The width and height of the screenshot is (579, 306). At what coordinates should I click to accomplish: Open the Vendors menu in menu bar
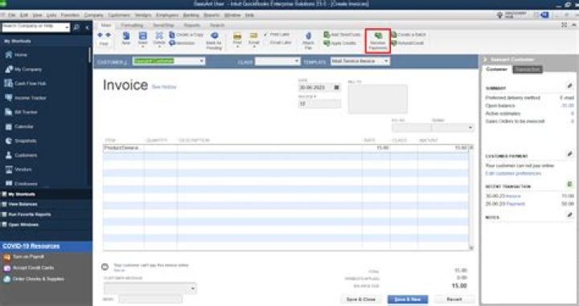point(143,15)
